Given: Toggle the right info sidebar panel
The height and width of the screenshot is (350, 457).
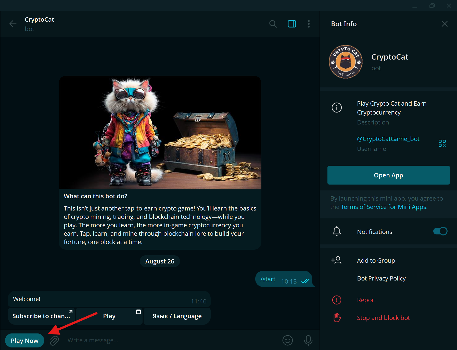Looking at the screenshot, I should [292, 24].
